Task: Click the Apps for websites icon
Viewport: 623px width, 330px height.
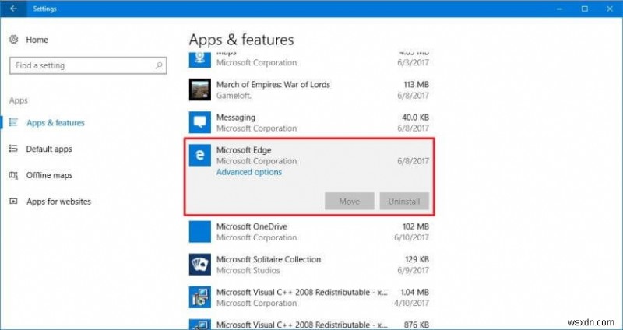Action: 13,202
